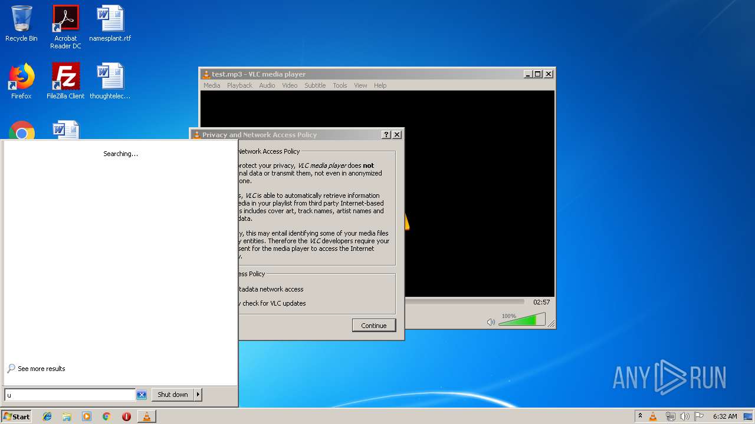Minimize the VLC media player window

528,74
